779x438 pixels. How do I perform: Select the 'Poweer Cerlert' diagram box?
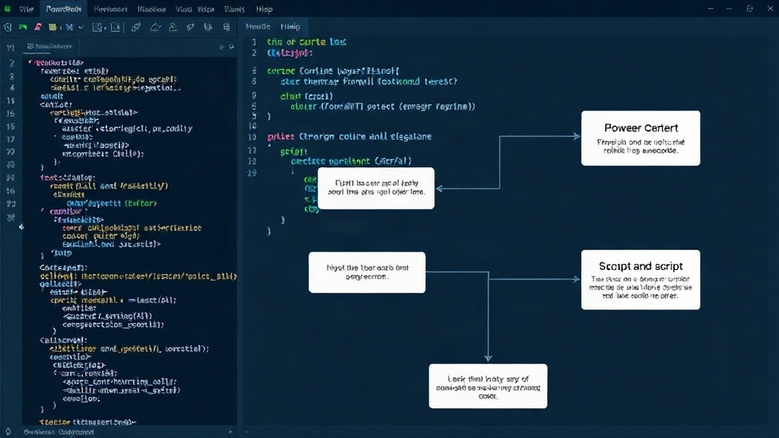tap(641, 138)
